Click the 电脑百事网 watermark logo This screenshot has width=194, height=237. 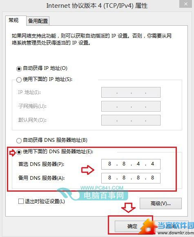93,194
